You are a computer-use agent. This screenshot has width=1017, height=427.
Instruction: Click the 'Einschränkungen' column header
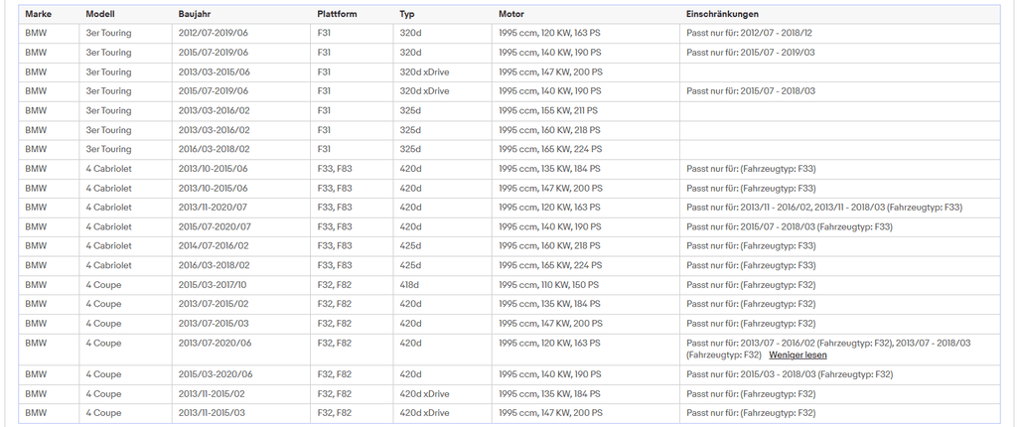point(723,14)
